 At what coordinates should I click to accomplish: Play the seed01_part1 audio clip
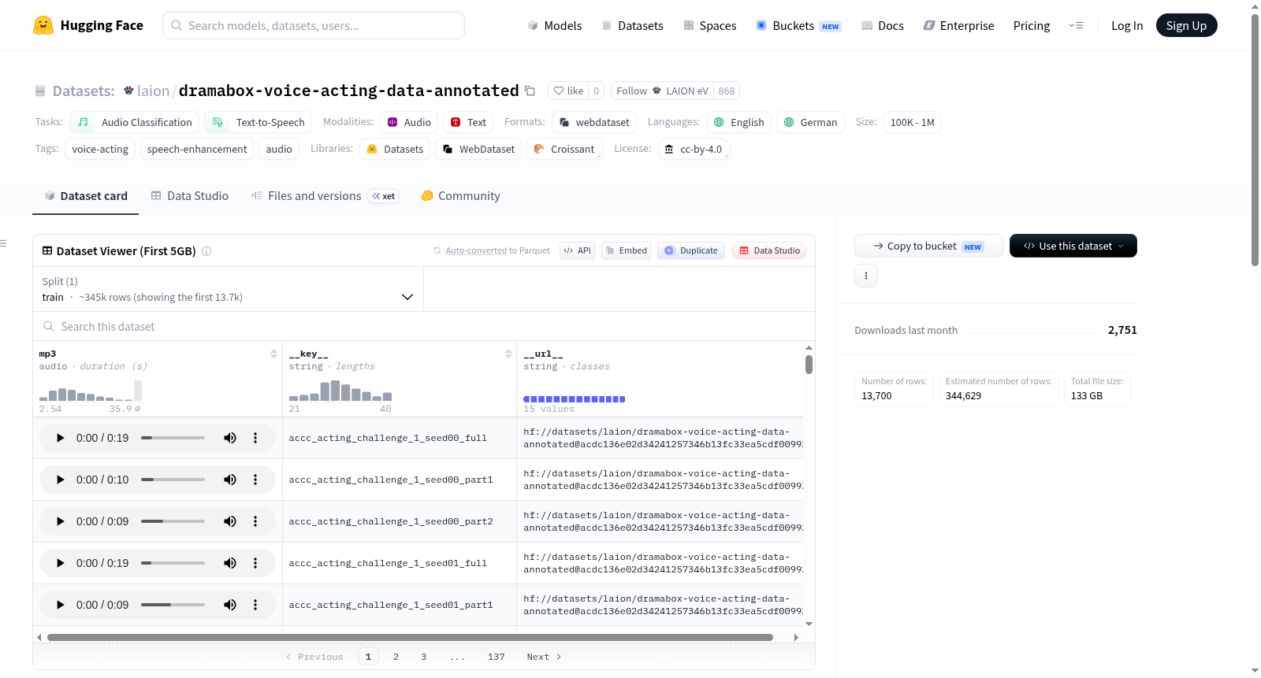point(60,605)
